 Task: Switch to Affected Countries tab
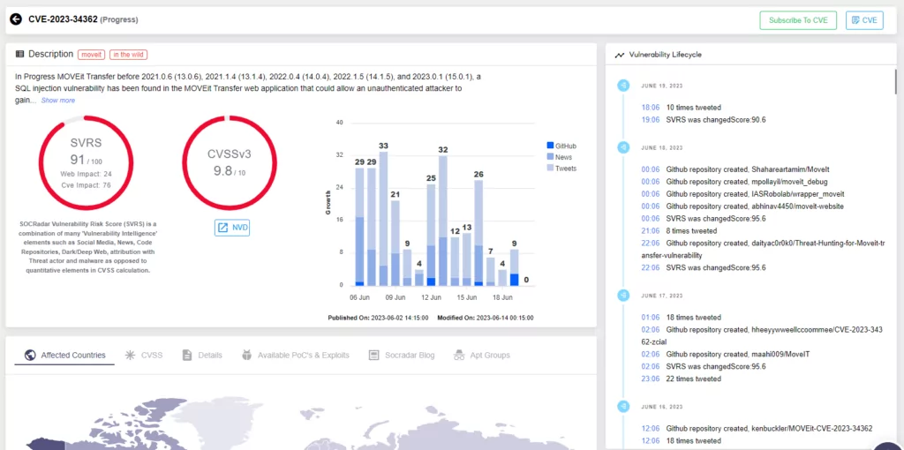[x=64, y=355]
